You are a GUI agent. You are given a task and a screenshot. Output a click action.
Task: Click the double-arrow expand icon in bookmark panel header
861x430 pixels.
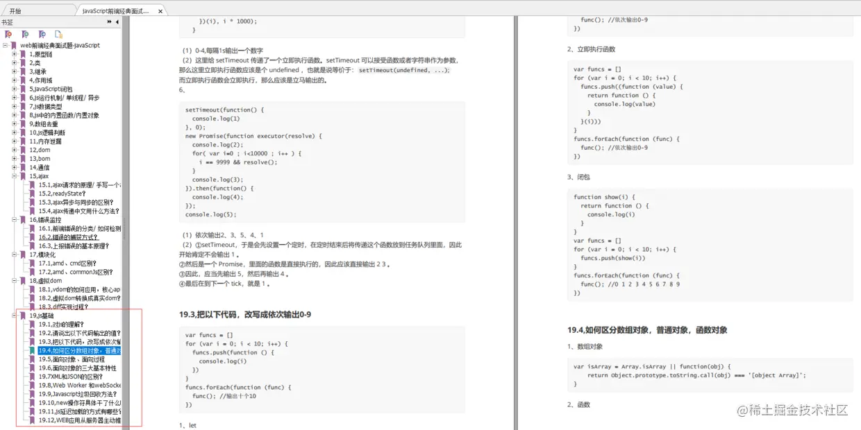[x=109, y=22]
